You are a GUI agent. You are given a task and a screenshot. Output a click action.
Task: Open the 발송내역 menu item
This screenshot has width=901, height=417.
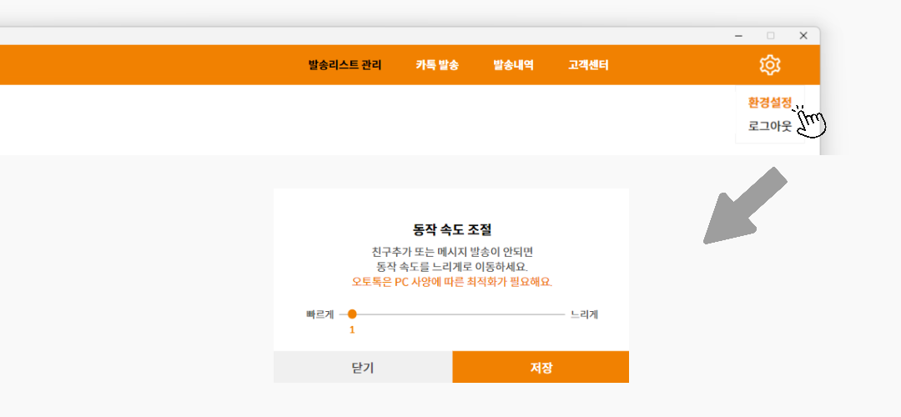(513, 65)
